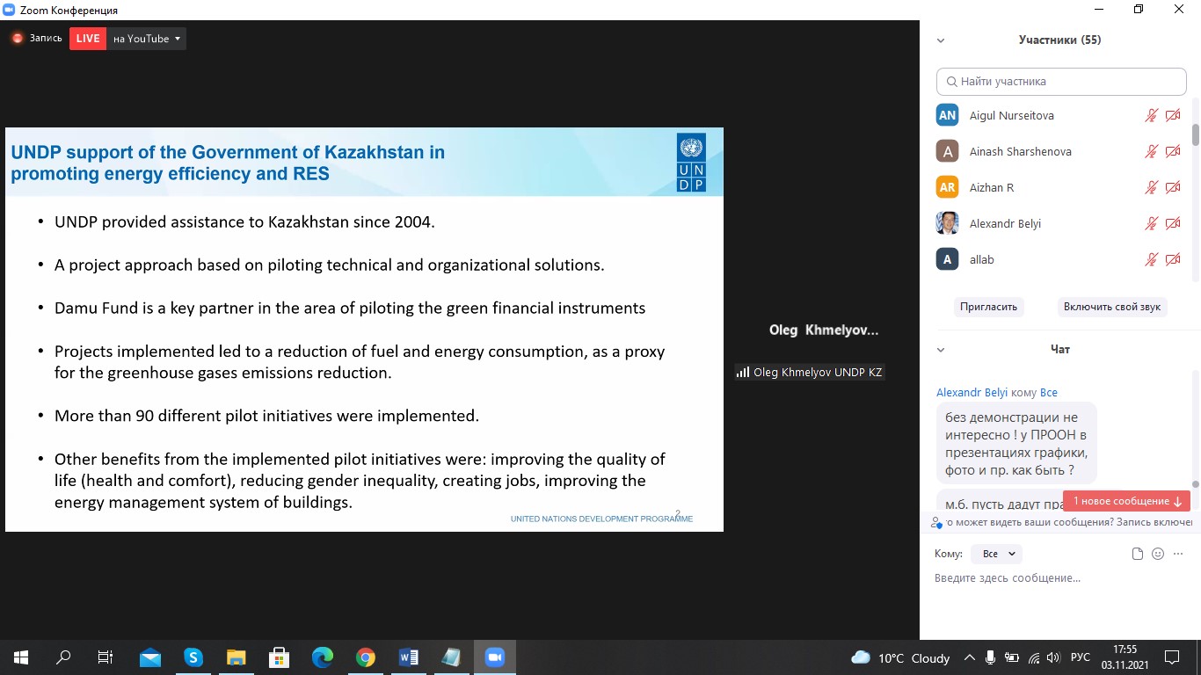Viewport: 1201px width, 675px height.
Task: Click the camera-off icon for allab
Action: [1173, 259]
